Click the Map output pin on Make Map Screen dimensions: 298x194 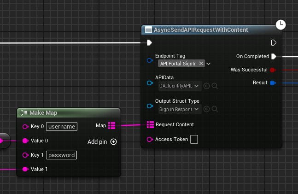coord(112,125)
